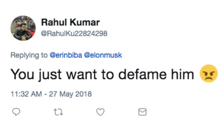Click the reply speech bubble icon
The width and height of the screenshot is (224, 126).
17,112
